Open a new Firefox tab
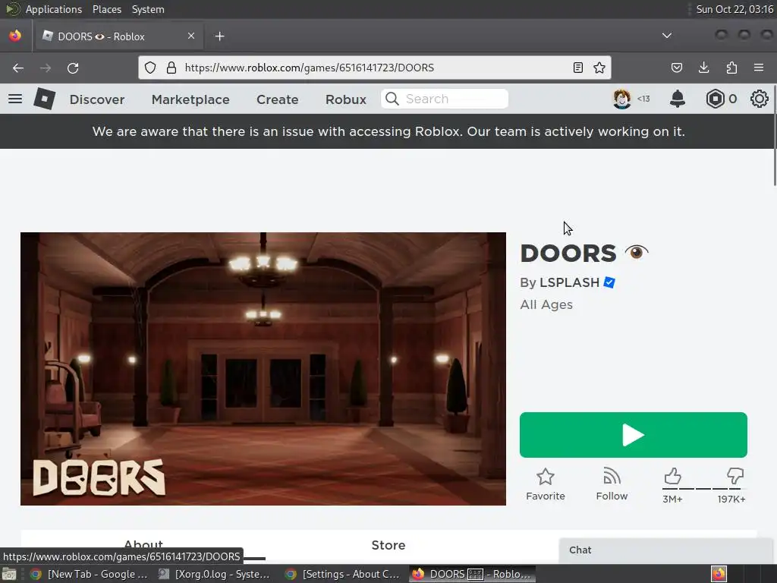777x583 pixels. (219, 36)
